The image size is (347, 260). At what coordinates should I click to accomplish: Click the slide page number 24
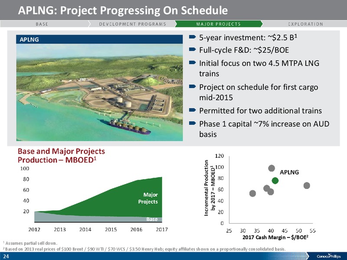point(6,257)
